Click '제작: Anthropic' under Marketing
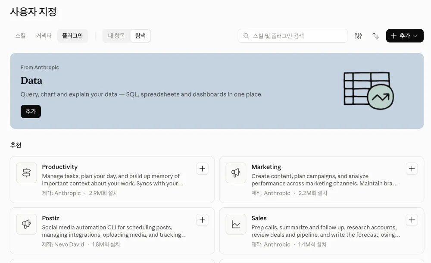431x263 pixels. 271,193
